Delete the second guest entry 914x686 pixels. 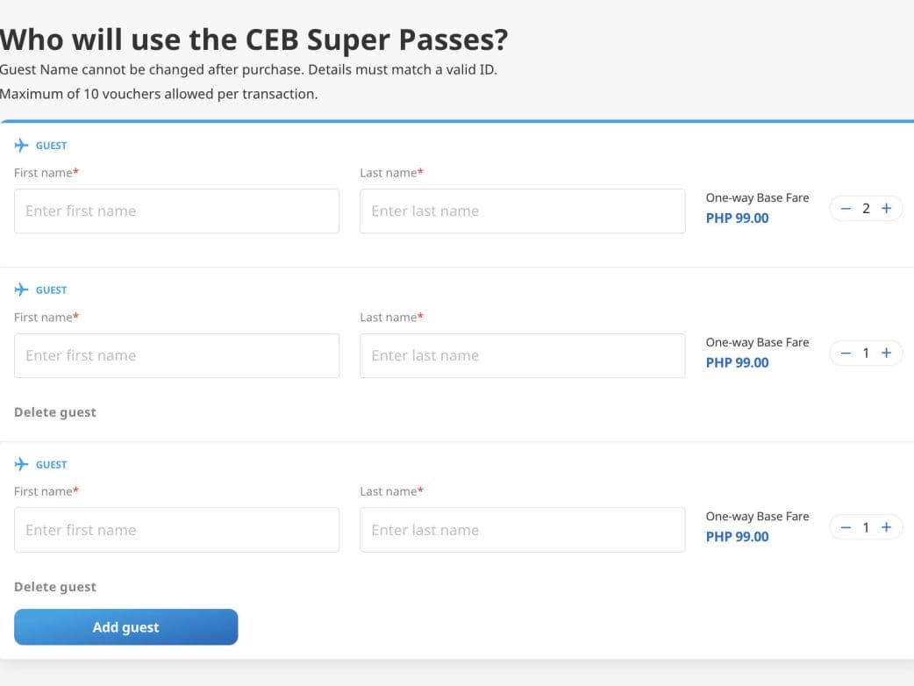55,412
